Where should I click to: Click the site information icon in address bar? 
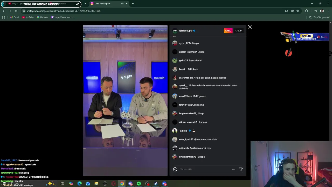click(x=24, y=11)
